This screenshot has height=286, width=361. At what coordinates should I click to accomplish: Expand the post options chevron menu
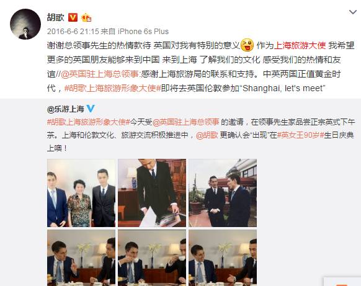353,12
